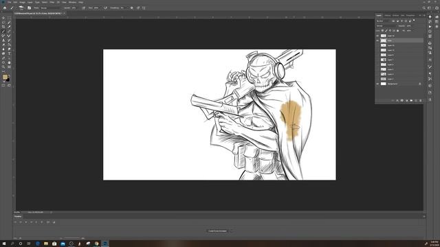Click the Home icon in options bar
This screenshot has height=247, width=440.
(5, 8)
